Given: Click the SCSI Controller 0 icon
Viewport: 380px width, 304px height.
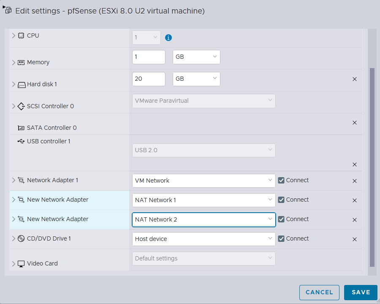Looking at the screenshot, I should (x=21, y=106).
